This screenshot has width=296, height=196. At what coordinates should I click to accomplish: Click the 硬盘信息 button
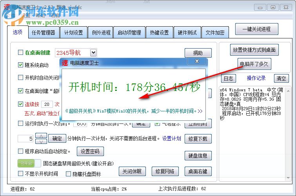(198, 156)
